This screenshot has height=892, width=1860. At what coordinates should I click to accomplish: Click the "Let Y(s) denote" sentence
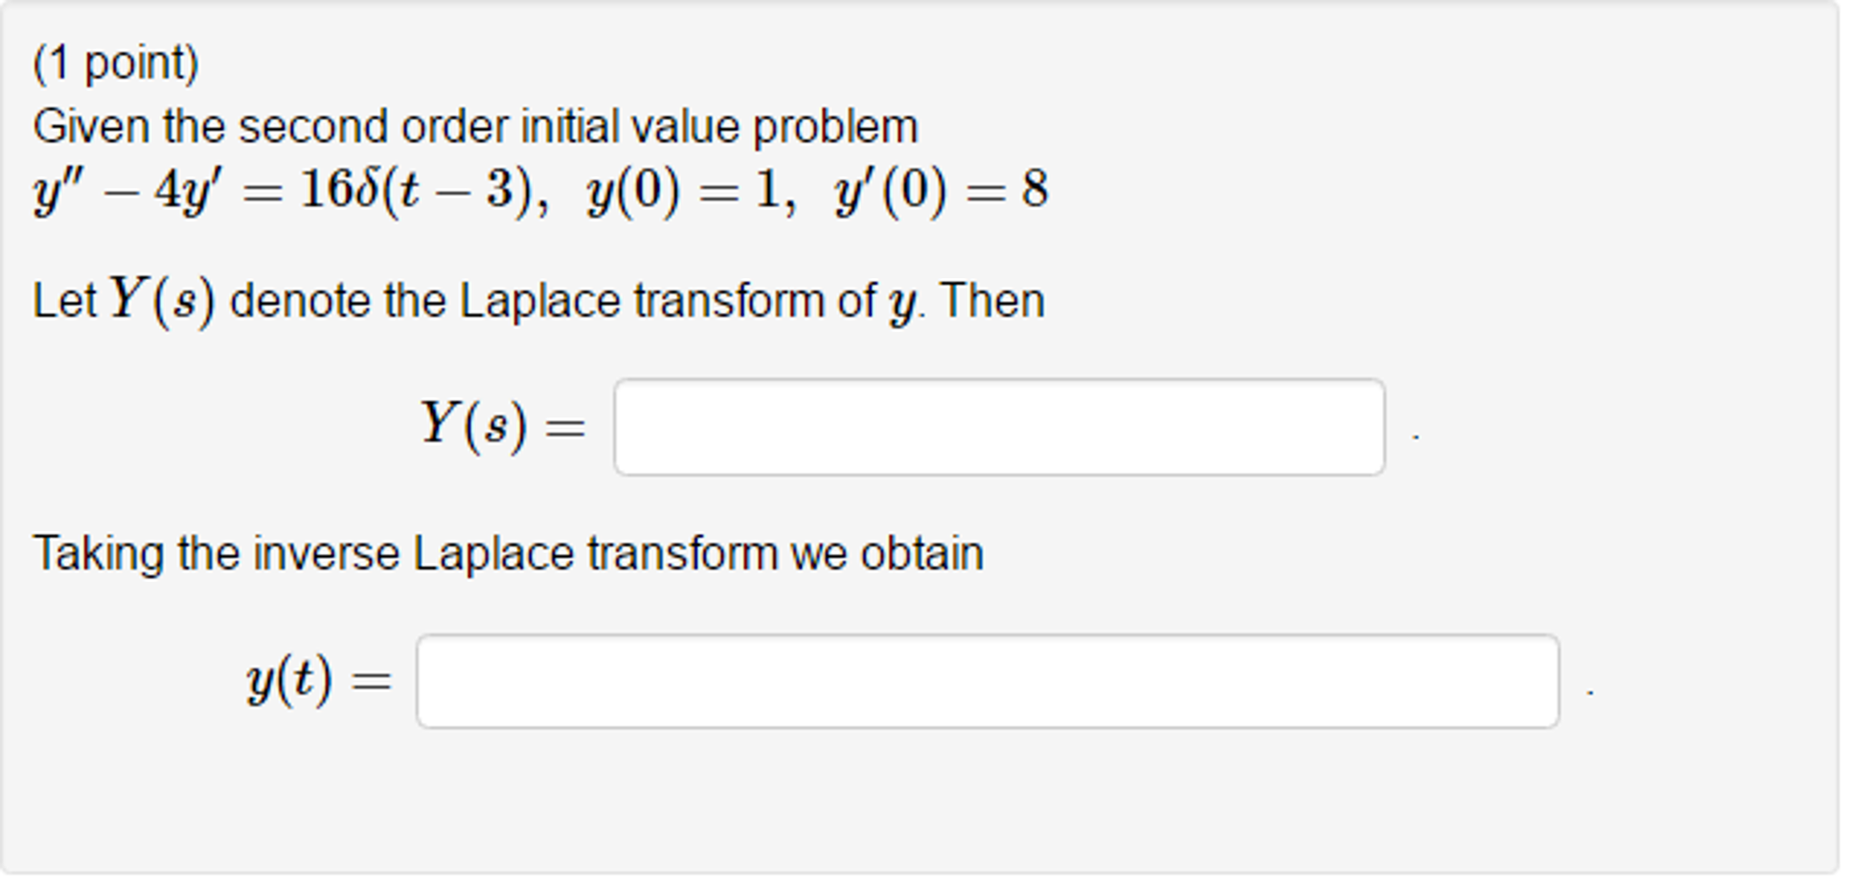pos(538,301)
